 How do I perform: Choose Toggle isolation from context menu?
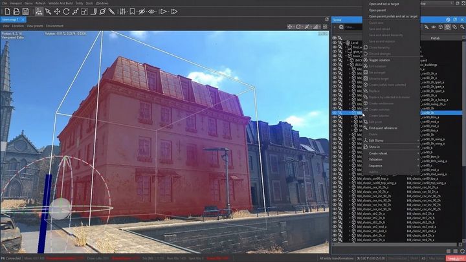[383, 60]
